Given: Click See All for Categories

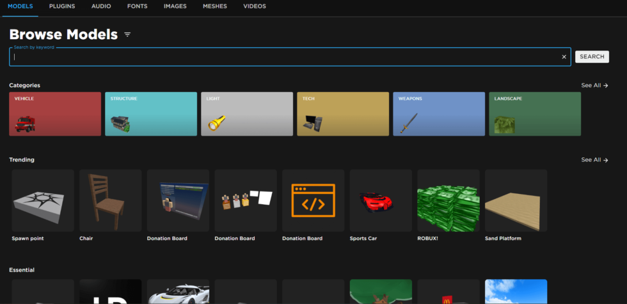Looking at the screenshot, I should click(594, 85).
